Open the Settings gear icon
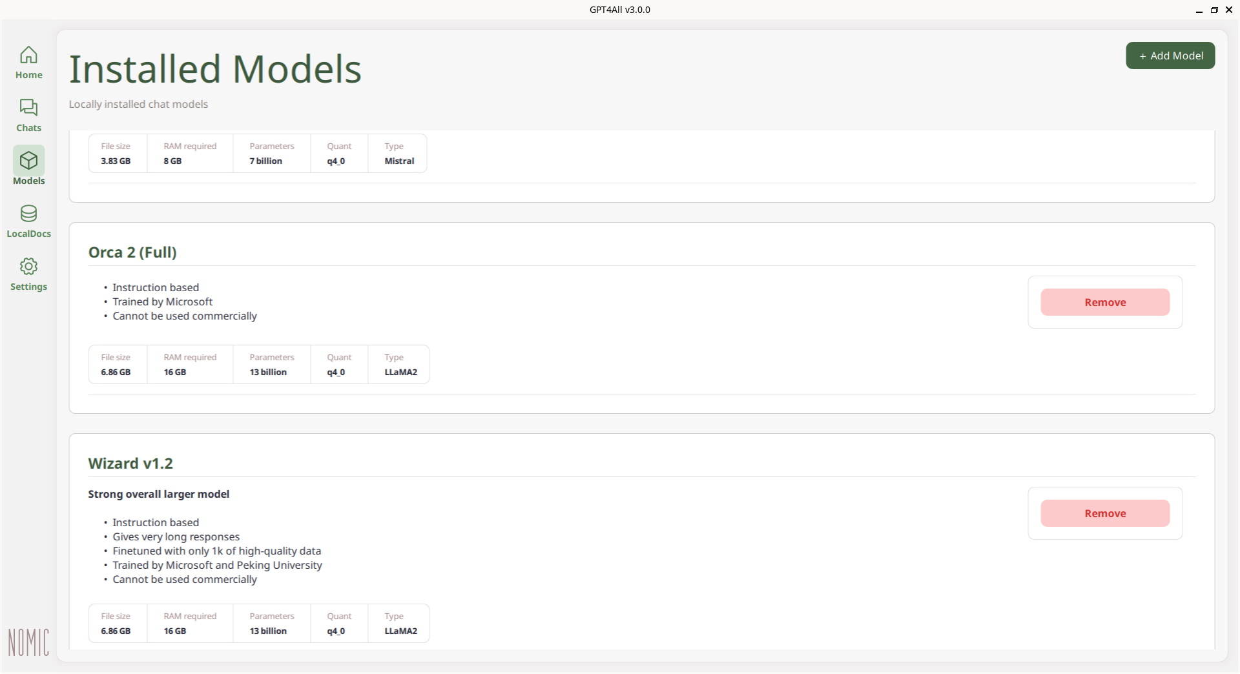 pos(28,266)
